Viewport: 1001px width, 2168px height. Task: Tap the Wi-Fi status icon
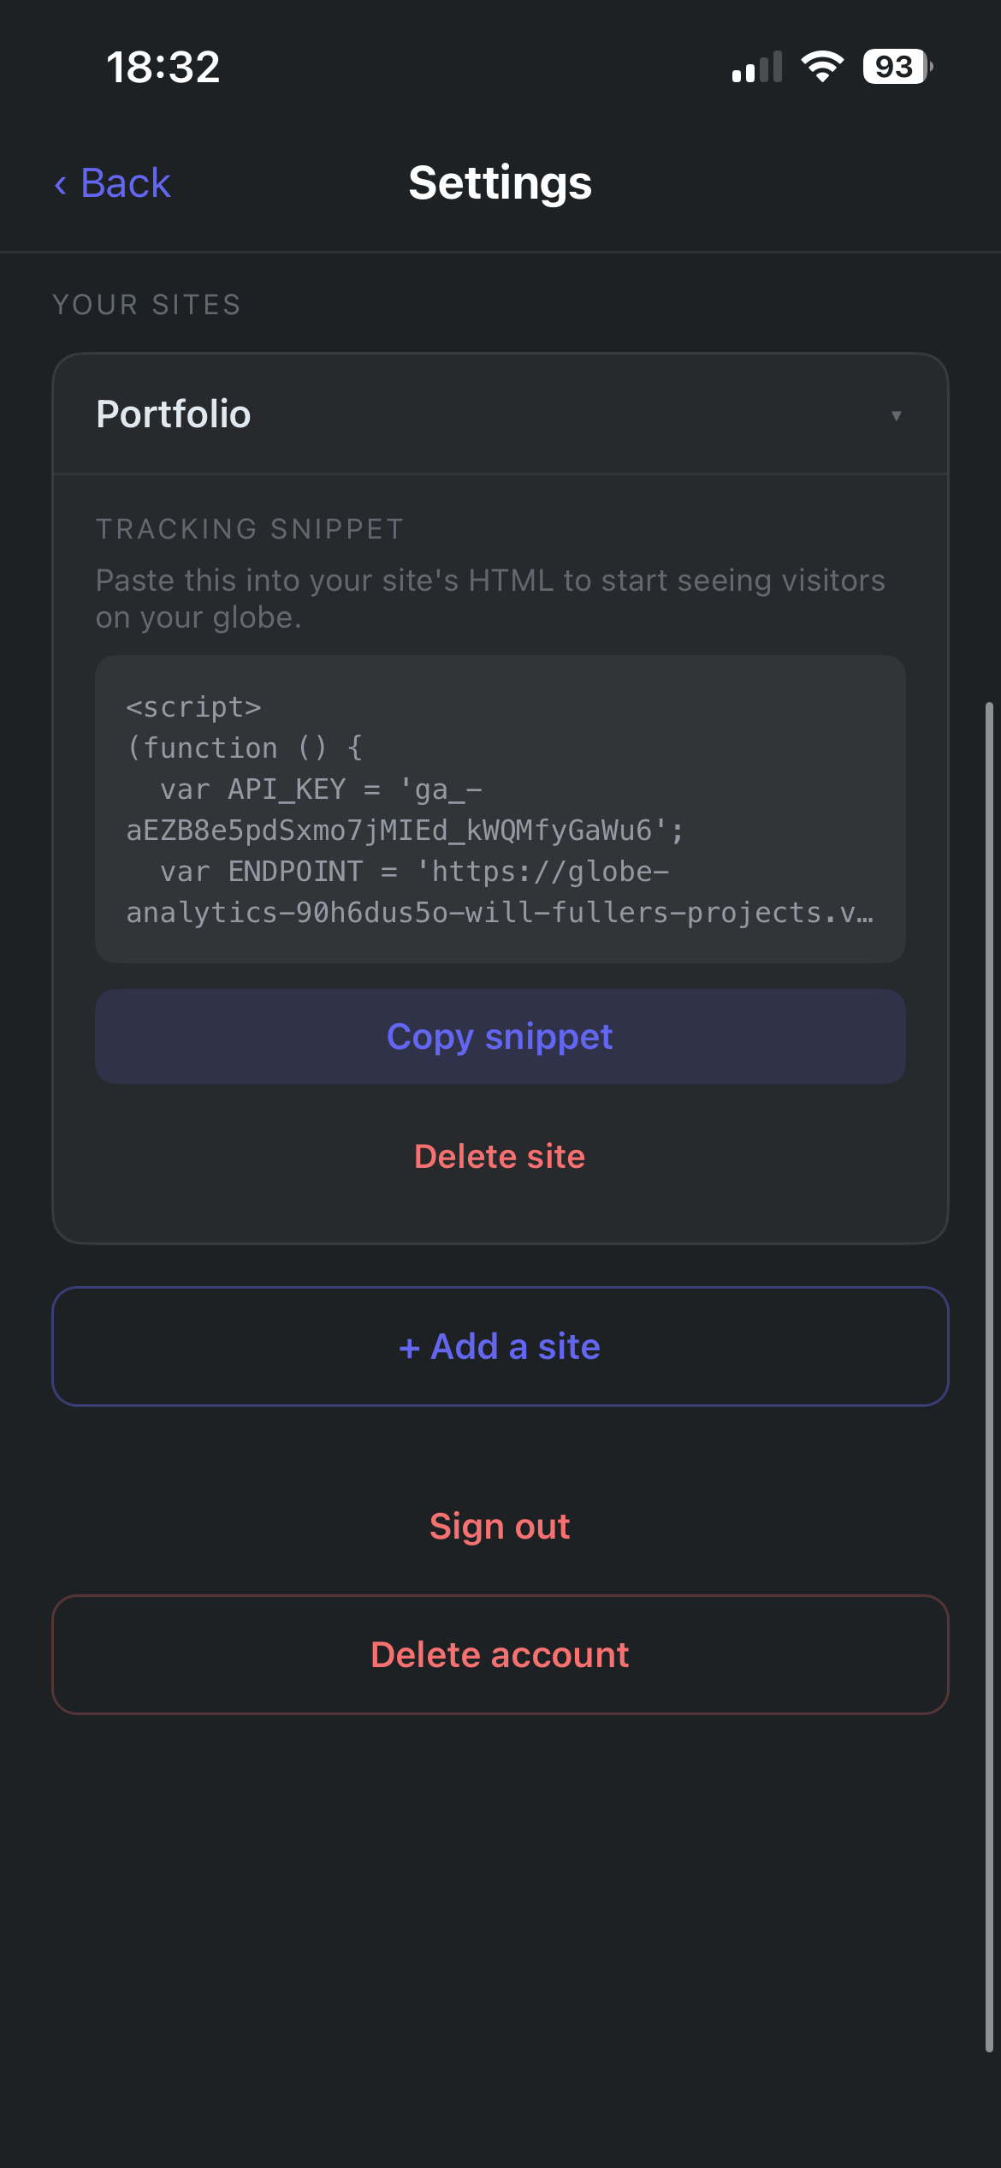tap(822, 66)
